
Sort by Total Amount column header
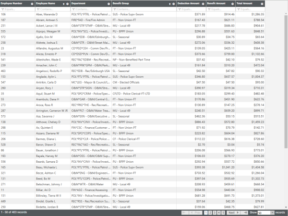pyautogui.click(x=244, y=3)
